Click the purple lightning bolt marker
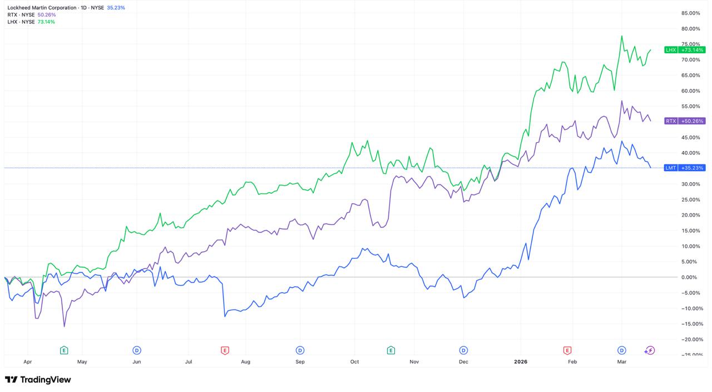 [x=650, y=350]
